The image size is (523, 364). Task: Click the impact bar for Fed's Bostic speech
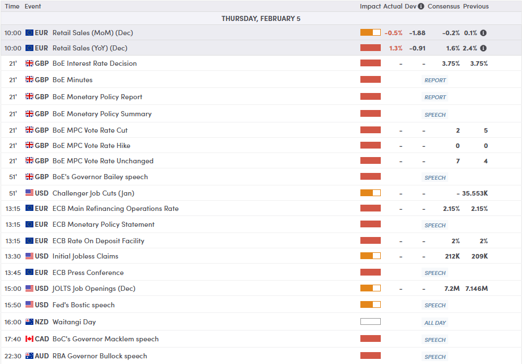[370, 304]
